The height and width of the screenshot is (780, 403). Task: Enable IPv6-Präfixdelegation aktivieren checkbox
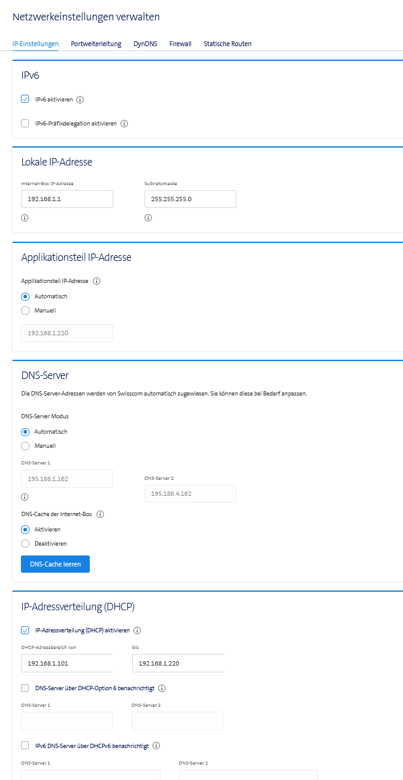pyautogui.click(x=25, y=124)
